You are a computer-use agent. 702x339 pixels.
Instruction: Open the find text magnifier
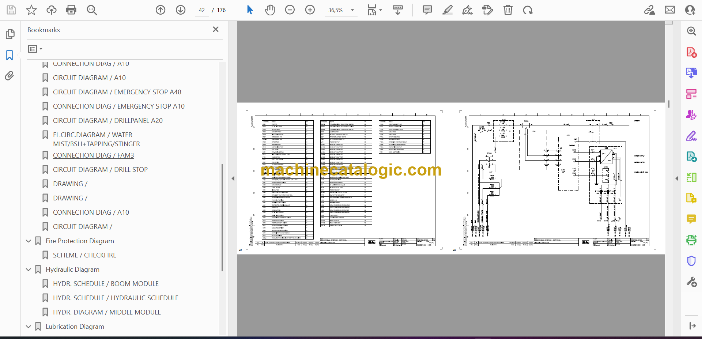click(x=92, y=10)
